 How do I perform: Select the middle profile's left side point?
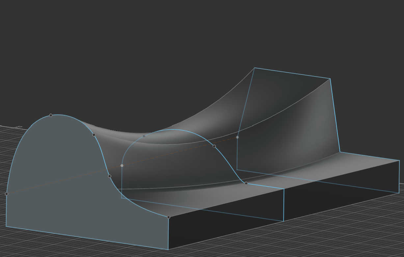pyautogui.click(x=122, y=165)
